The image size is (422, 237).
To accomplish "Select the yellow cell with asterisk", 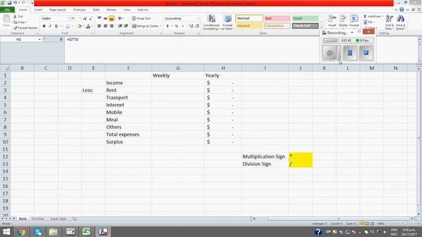I will [x=301, y=157].
